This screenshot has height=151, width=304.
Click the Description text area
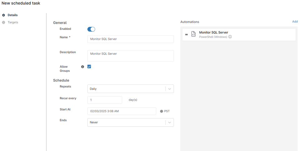[130, 56]
